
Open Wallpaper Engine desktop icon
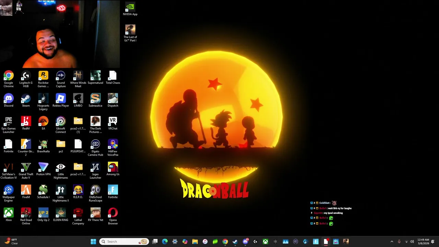[x=9, y=194]
